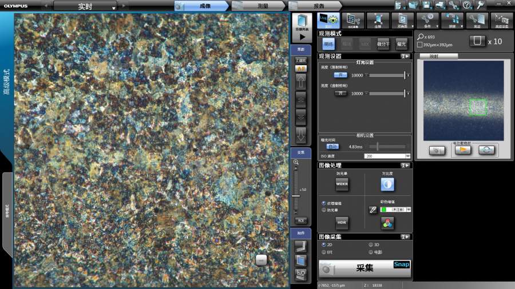Click the key icon in the top bar

click(x=480, y=5)
